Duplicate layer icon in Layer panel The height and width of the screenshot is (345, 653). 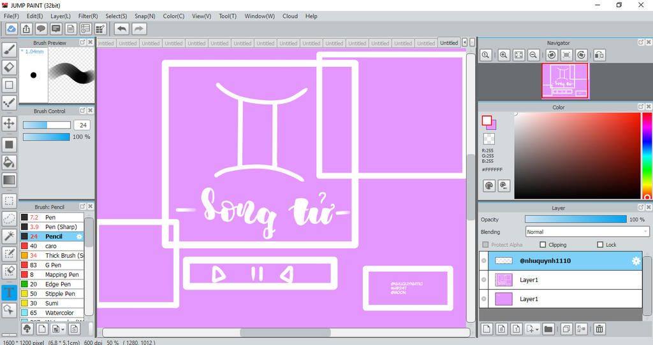[566, 329]
